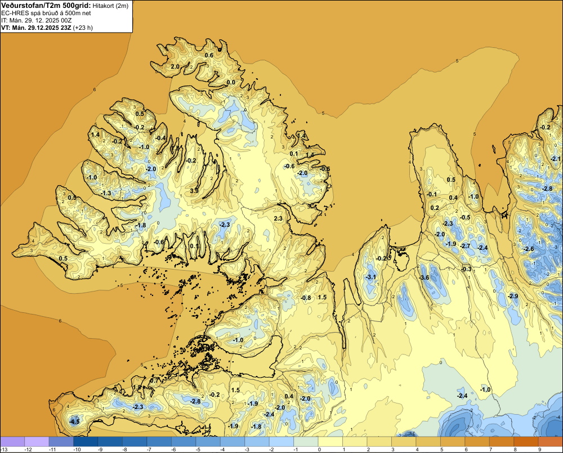Click the 0.6 temperature value
This screenshot has width=563, height=453.
[x=209, y=55]
